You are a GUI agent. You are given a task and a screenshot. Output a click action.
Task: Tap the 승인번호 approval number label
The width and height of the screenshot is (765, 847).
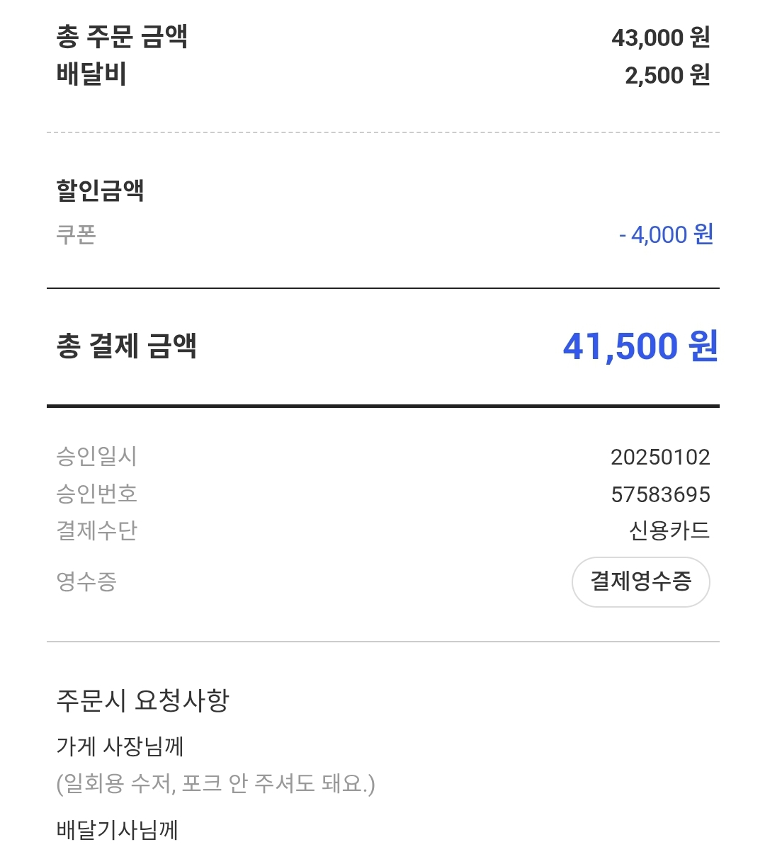pyautogui.click(x=96, y=494)
